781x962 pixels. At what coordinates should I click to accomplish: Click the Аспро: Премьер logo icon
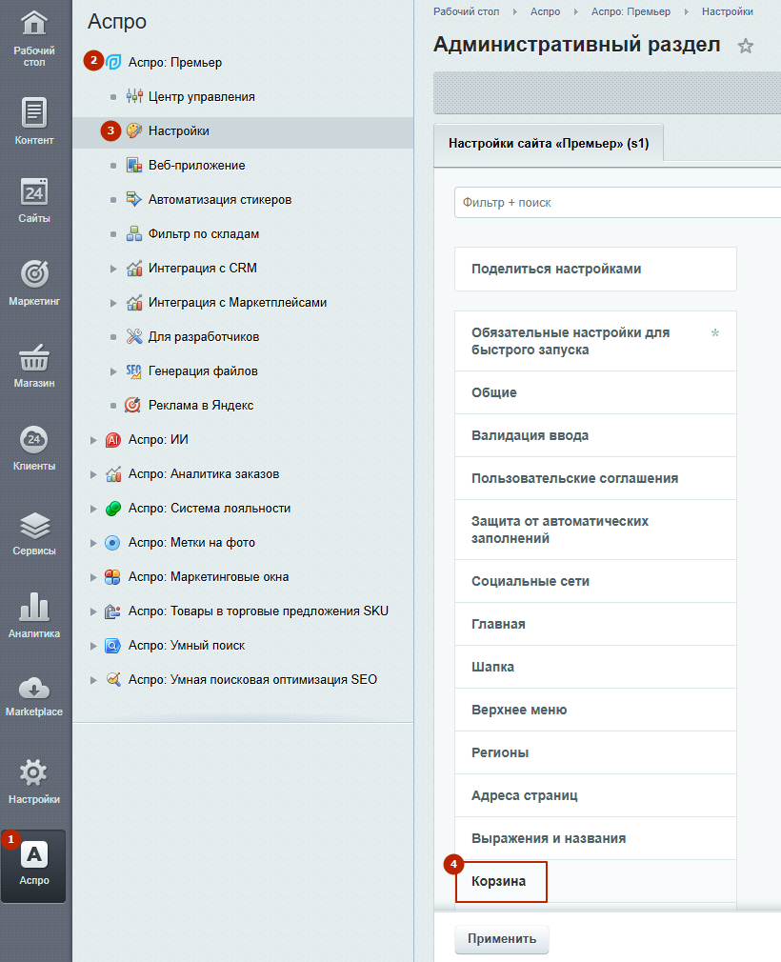click(x=113, y=63)
